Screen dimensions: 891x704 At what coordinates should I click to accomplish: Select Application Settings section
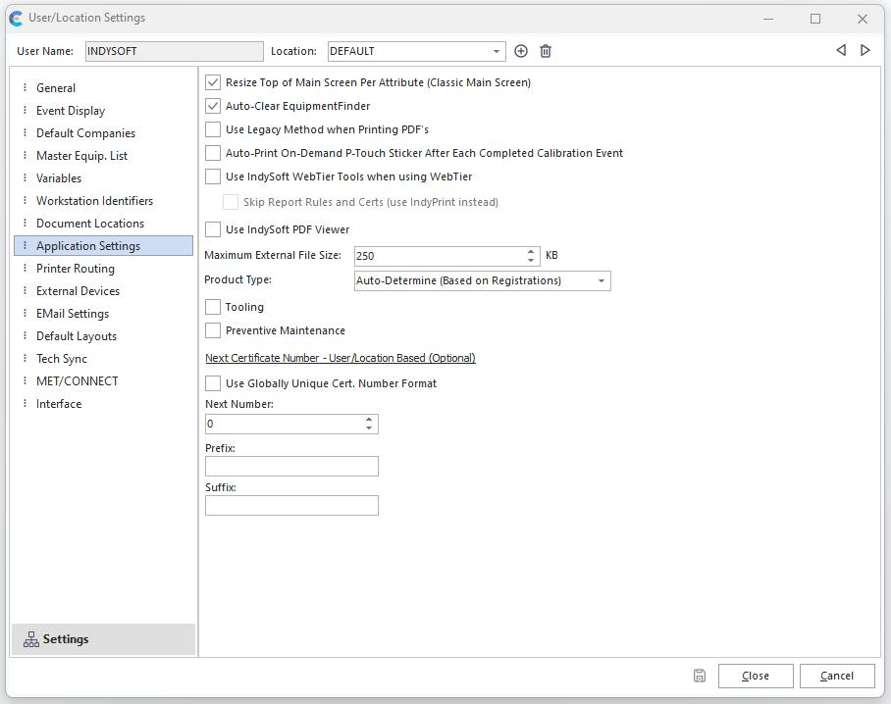(103, 246)
